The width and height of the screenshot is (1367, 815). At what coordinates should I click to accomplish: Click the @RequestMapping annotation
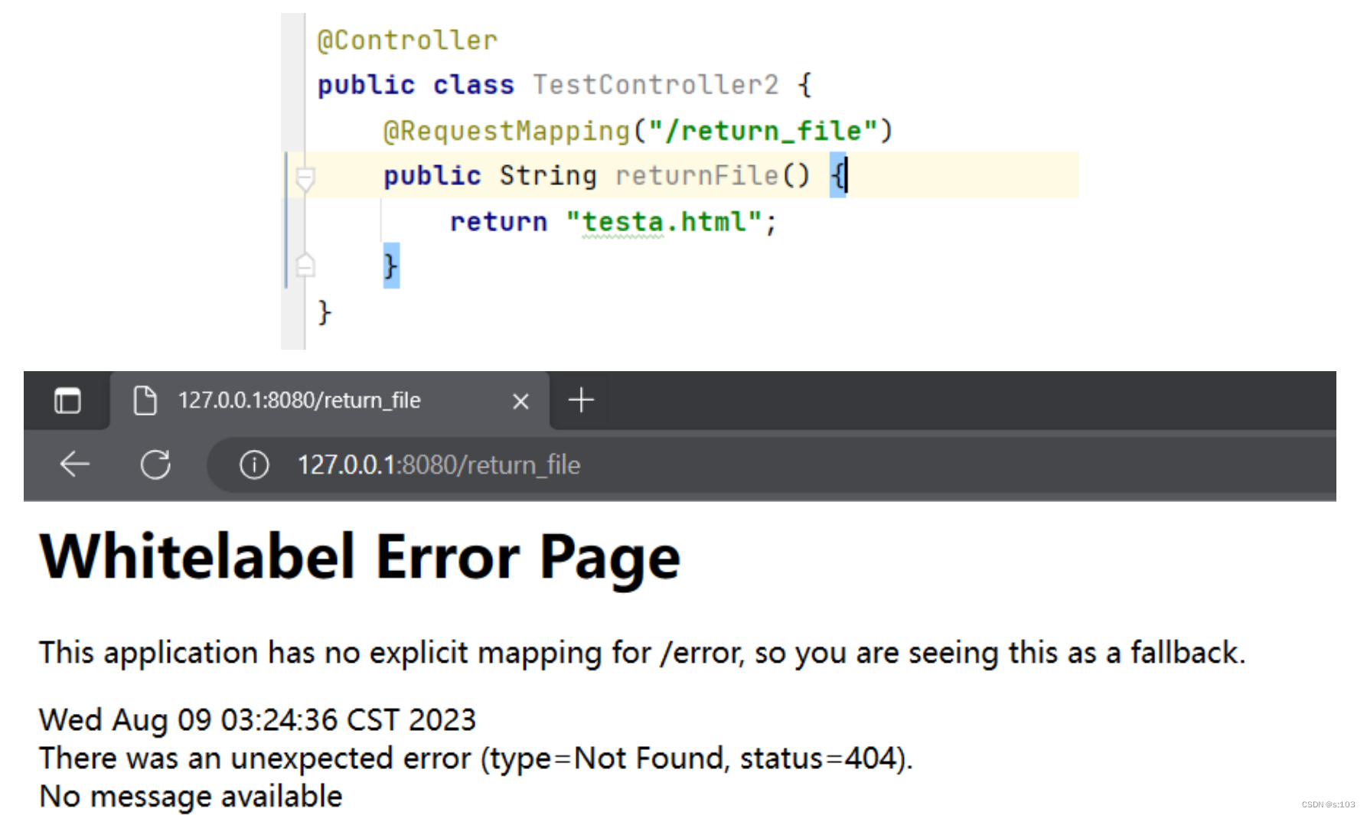tap(507, 131)
